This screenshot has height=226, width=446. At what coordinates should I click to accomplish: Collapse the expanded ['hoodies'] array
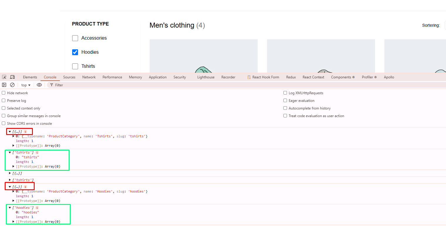10,208
